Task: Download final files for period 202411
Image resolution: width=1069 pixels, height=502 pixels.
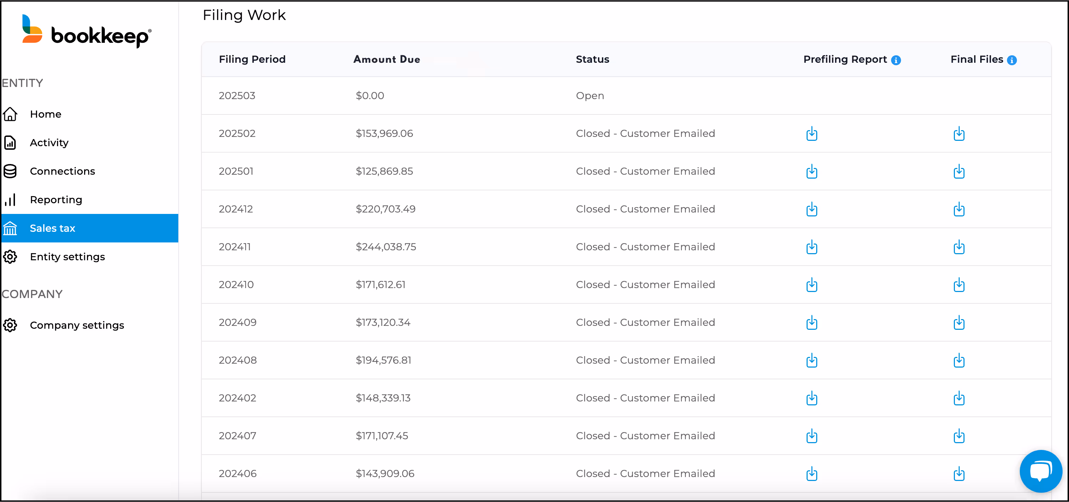Action: (958, 247)
